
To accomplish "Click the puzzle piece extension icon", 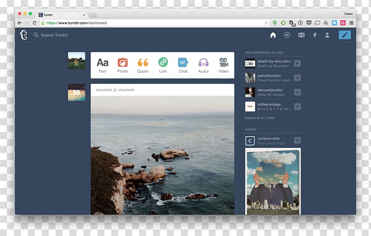I will pos(326,23).
